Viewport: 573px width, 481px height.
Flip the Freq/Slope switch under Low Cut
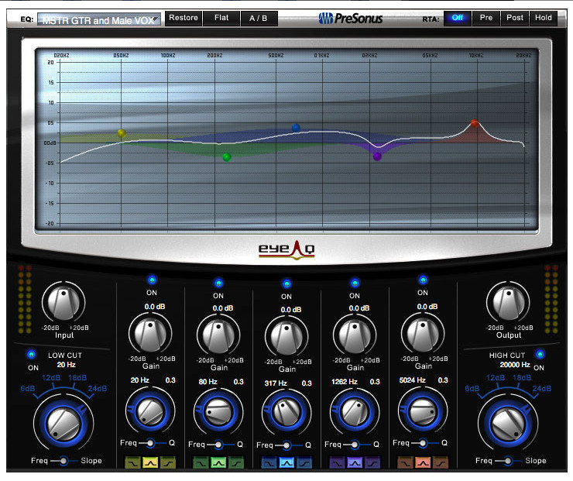click(x=63, y=461)
